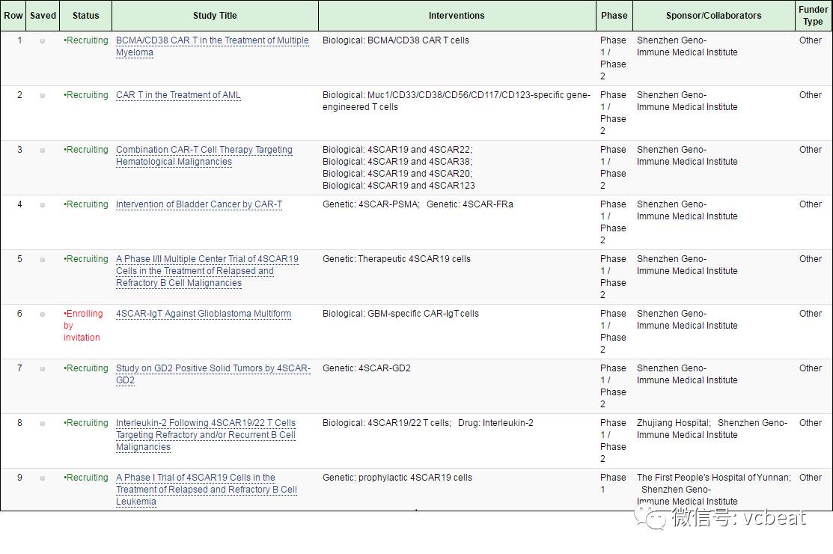Screen dimensions: 833x554
Task: Open Study on GD2 Positive Solid Tumors
Action: [213, 374]
